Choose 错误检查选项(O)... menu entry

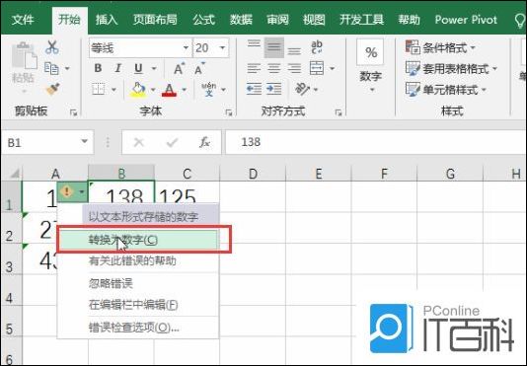point(138,327)
